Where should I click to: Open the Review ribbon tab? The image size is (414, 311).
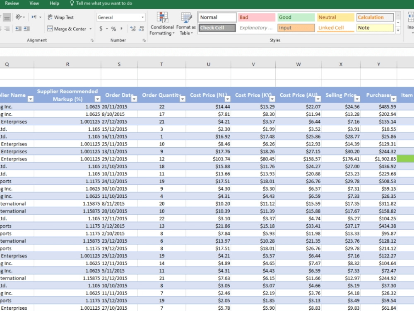12,3
